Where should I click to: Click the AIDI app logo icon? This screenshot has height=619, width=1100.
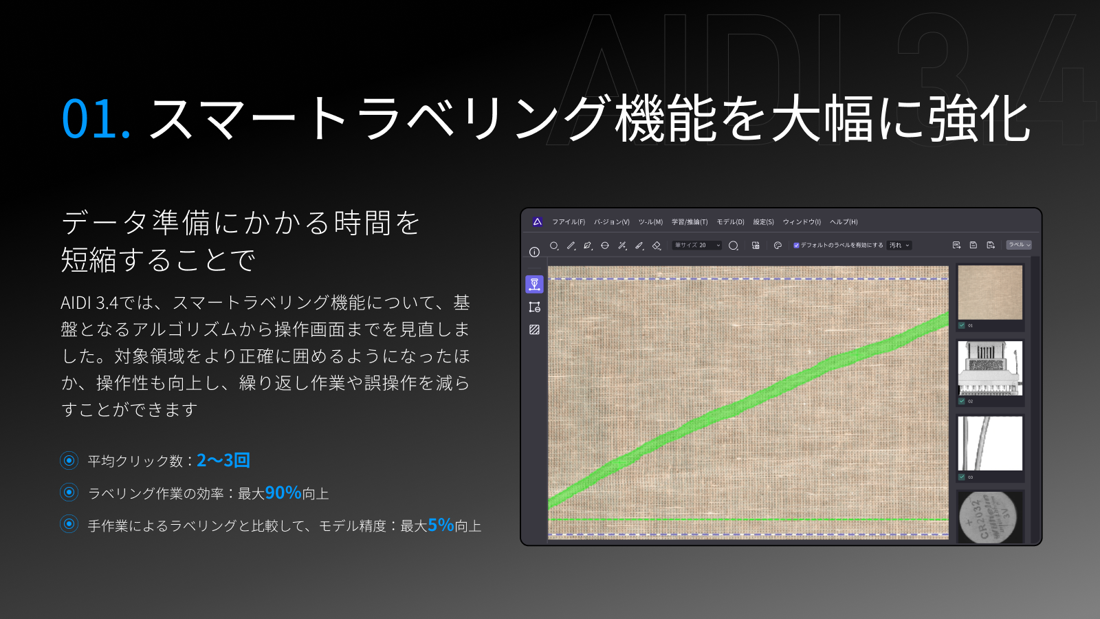537,221
